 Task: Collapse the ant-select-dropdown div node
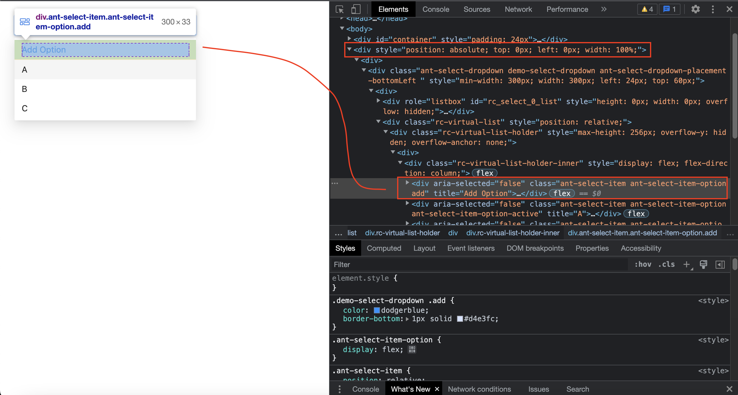pyautogui.click(x=364, y=70)
